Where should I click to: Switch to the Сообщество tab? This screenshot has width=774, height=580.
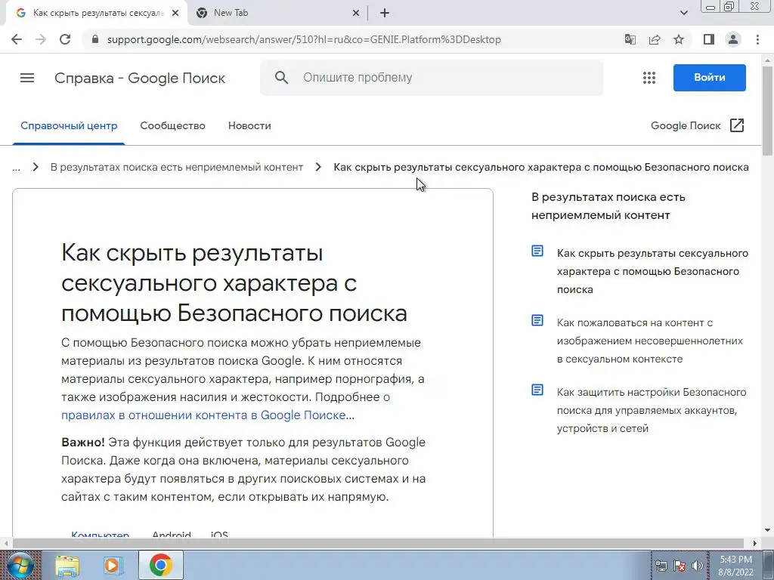pos(172,125)
